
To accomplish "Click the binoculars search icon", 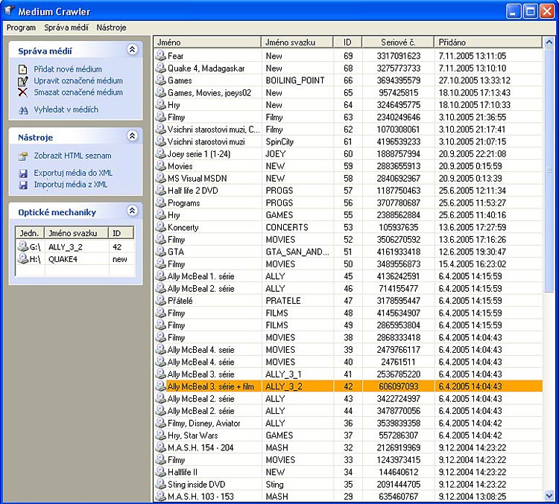I will pyautogui.click(x=23, y=109).
